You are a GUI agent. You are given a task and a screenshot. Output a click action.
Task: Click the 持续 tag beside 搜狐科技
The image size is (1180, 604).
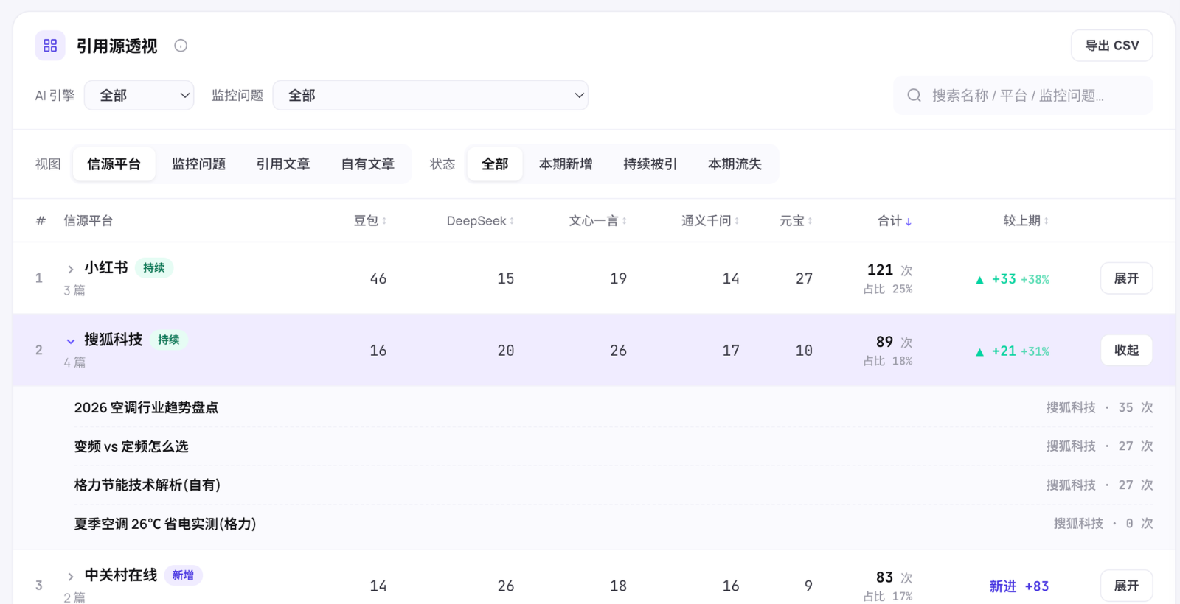coord(169,340)
